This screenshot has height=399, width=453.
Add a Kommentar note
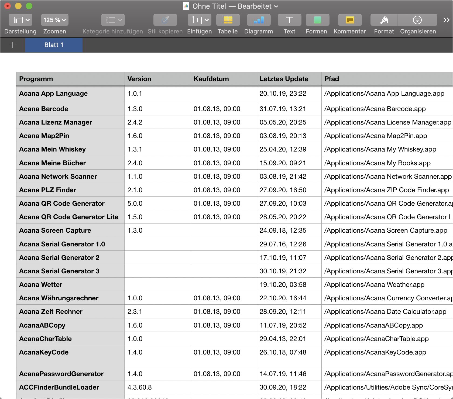[350, 20]
